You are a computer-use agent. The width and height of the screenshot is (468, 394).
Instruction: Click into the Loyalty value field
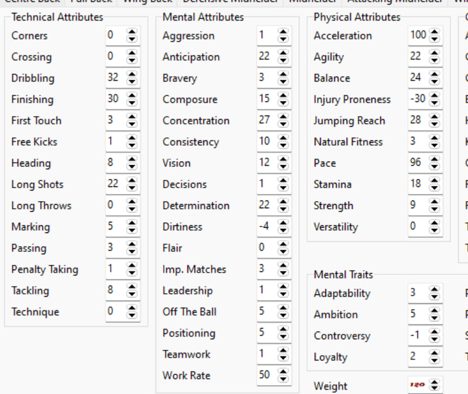point(417,357)
